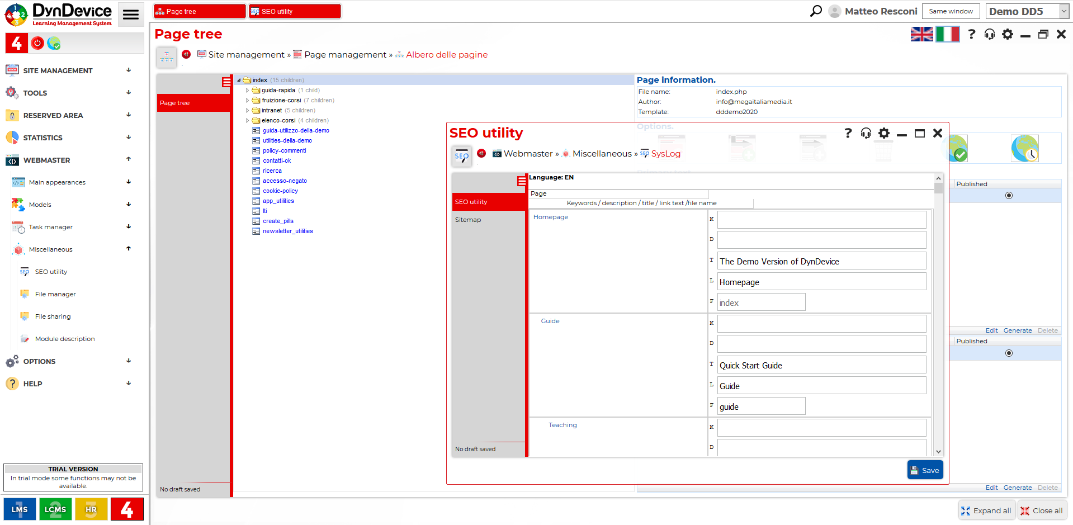Open Page tree support headset icon

point(990,34)
